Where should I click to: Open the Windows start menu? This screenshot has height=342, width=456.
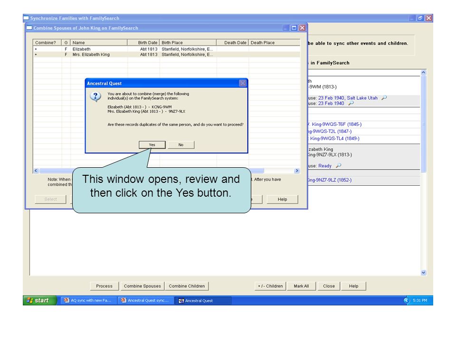click(x=39, y=300)
